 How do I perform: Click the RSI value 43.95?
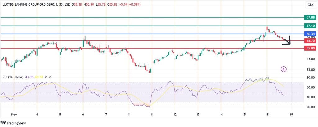pyautogui.click(x=29, y=77)
